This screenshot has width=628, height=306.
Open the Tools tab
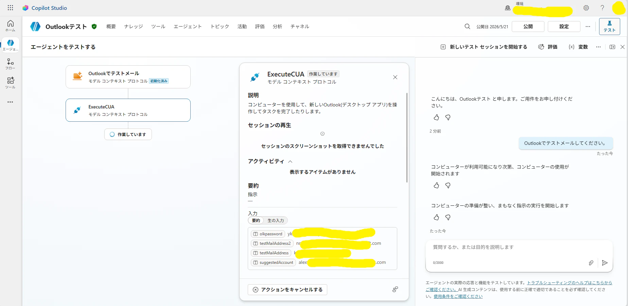click(158, 27)
